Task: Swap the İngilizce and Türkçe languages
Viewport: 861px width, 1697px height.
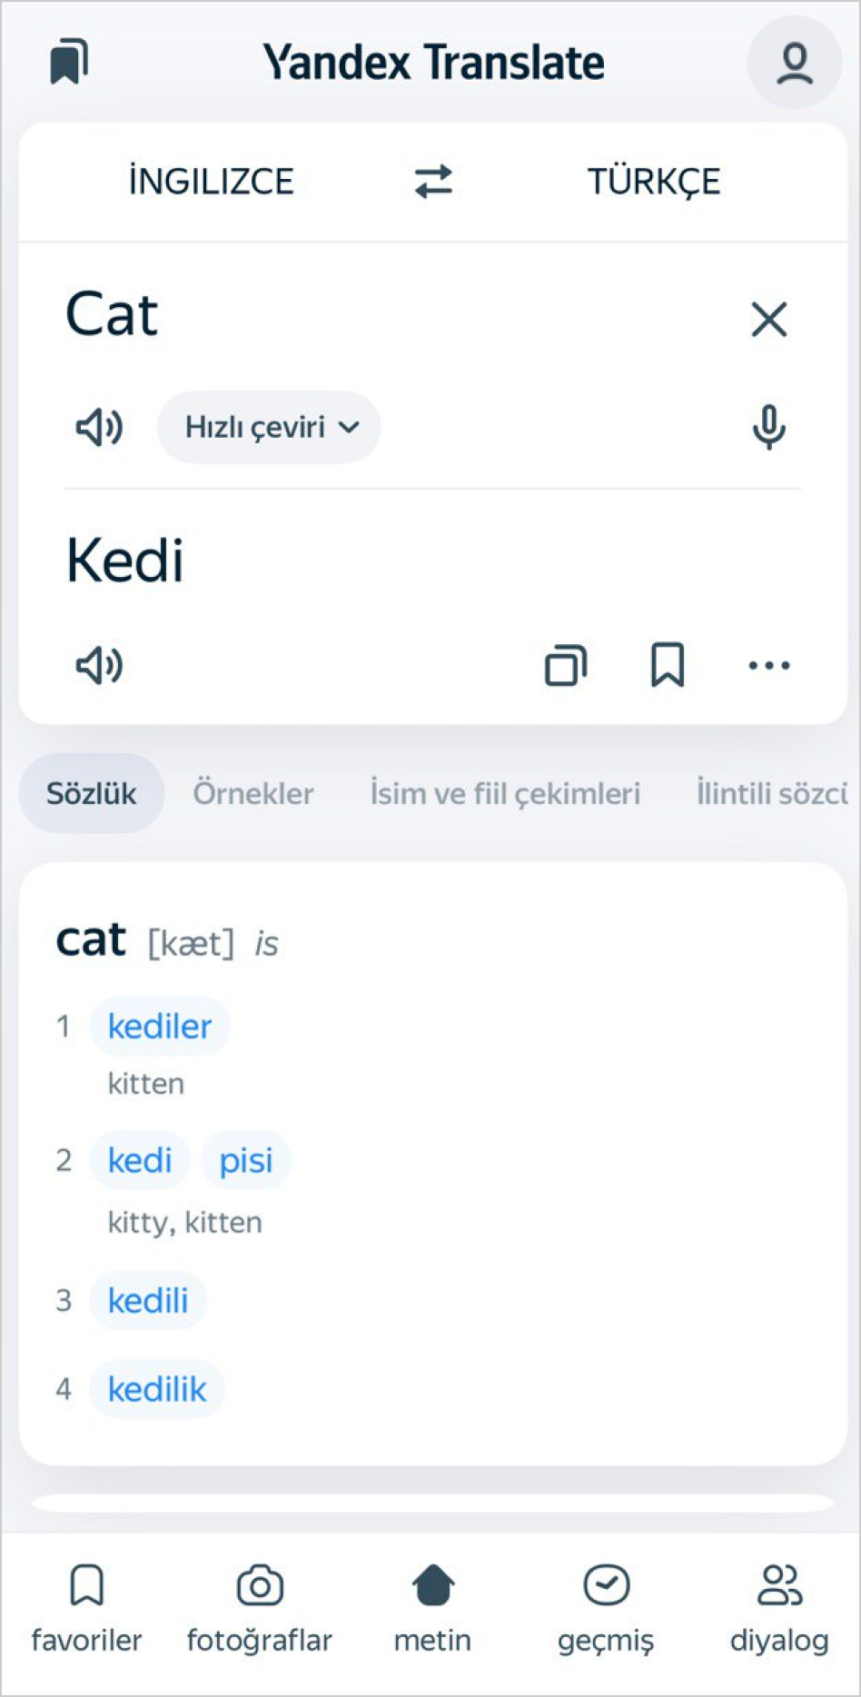Action: point(433,181)
